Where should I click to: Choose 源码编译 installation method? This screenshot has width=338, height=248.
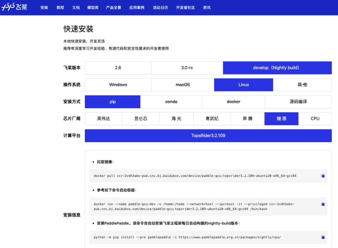coord(298,102)
